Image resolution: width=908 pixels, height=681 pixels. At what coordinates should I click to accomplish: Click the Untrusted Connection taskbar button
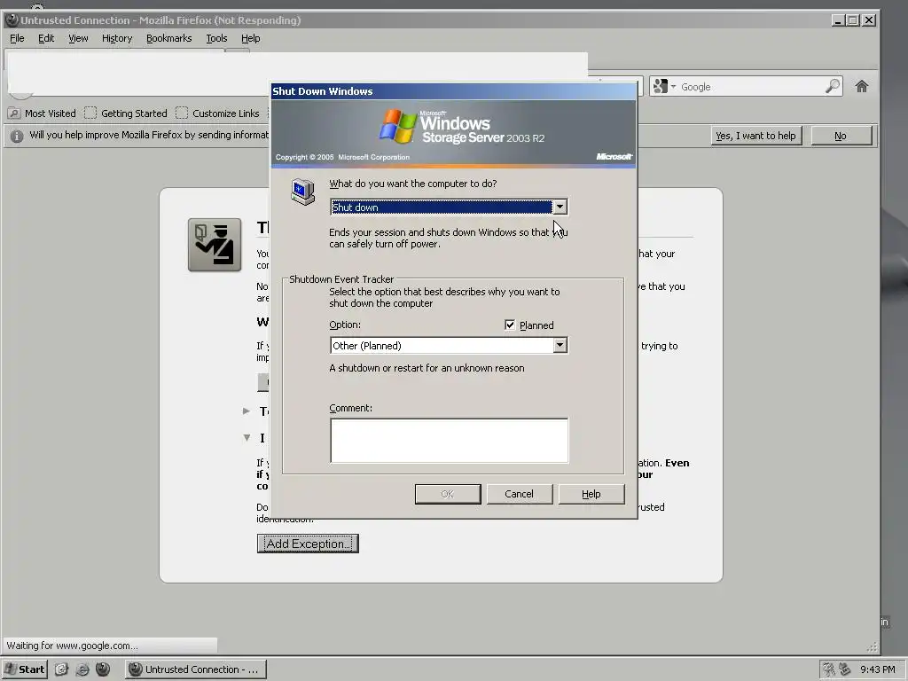coord(196,669)
